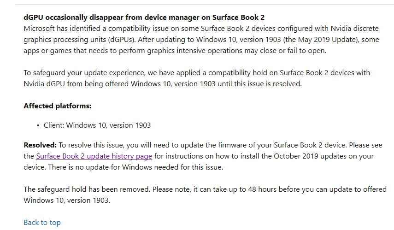Open the Surface Book 2 update history page link
The width and height of the screenshot is (394, 230).
pyautogui.click(x=94, y=156)
